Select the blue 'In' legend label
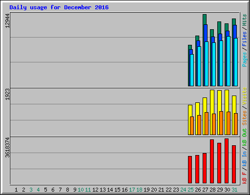This screenshot has width=250, height=195. click(244, 154)
